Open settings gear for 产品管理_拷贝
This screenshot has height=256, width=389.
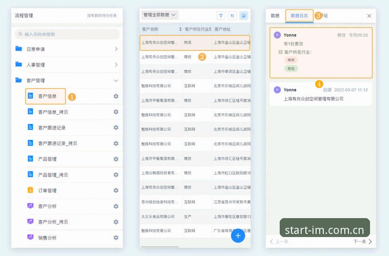(116, 175)
